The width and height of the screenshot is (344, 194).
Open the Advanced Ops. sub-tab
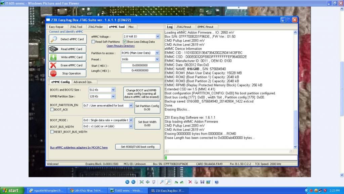pos(83,82)
